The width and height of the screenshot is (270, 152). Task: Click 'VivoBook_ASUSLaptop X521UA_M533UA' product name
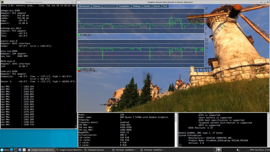227,140
